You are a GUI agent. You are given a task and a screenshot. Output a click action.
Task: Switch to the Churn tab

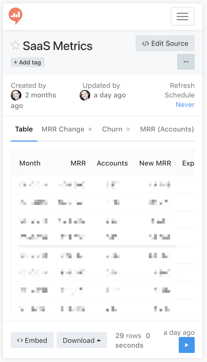[112, 129]
